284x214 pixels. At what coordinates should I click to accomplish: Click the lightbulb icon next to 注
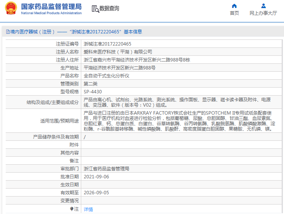[x=71, y=209]
